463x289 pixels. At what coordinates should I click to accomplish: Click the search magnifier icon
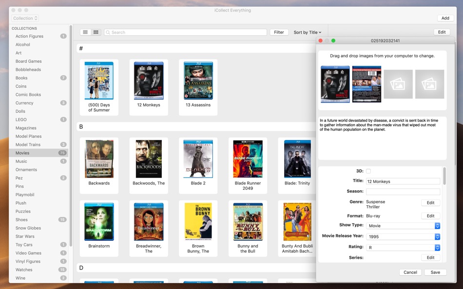[x=108, y=33]
